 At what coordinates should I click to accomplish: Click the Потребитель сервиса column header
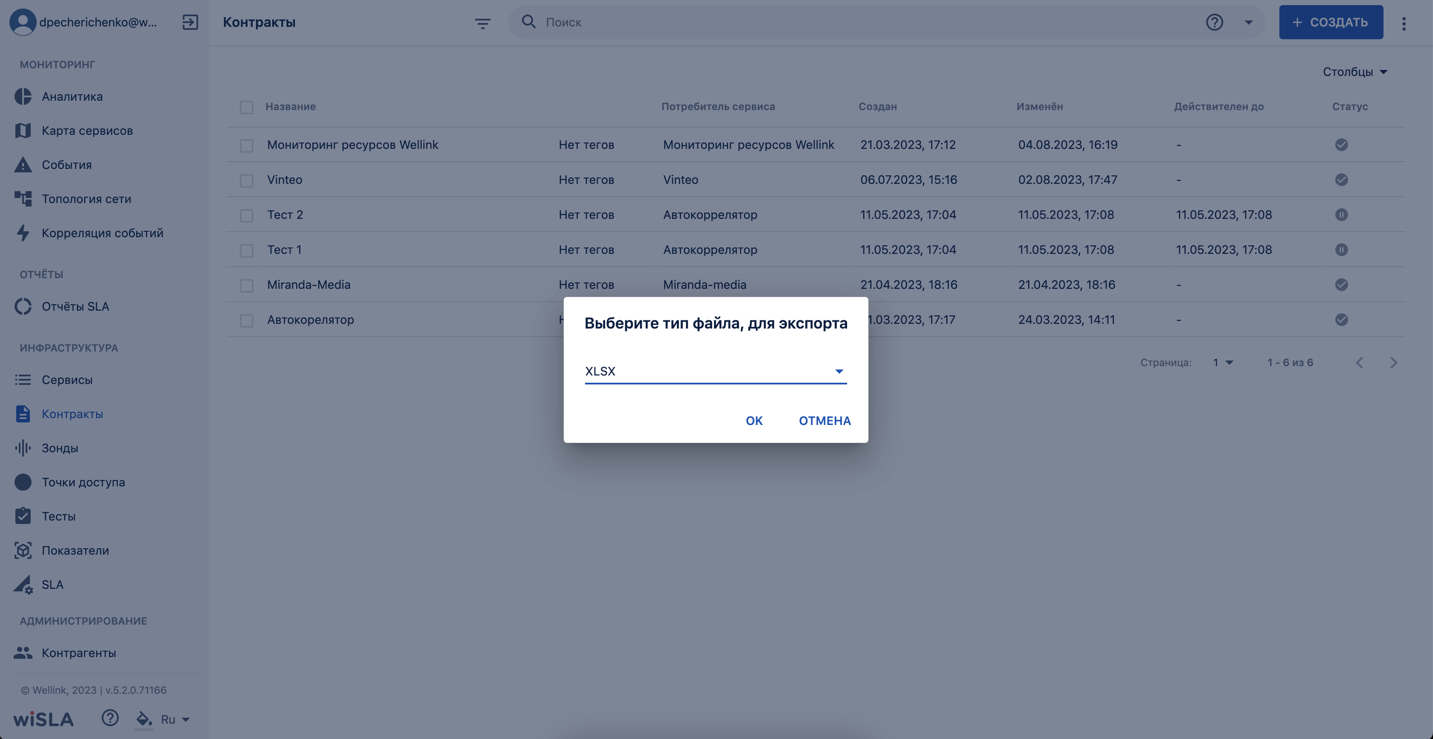point(718,106)
